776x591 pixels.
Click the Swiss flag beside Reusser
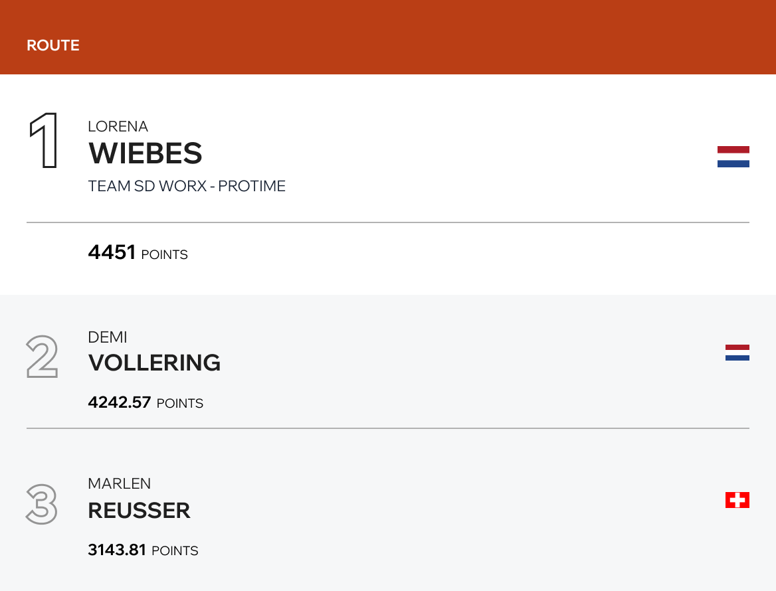click(x=737, y=500)
